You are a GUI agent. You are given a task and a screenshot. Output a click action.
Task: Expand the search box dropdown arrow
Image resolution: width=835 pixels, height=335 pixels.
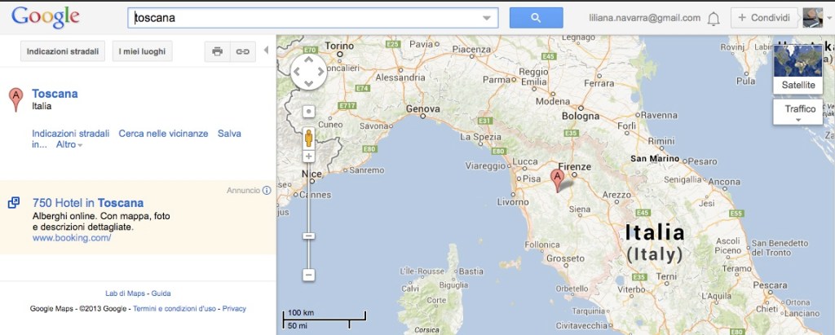tap(487, 18)
